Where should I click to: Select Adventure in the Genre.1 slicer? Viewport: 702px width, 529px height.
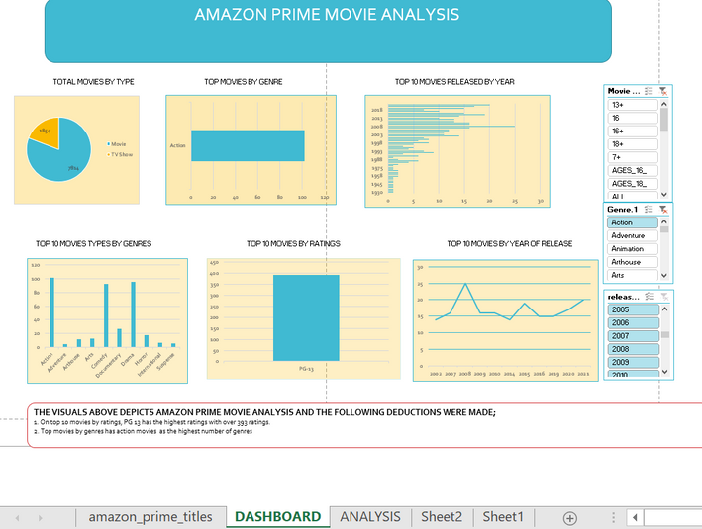tap(632, 235)
